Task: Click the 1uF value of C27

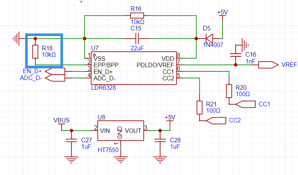Action: point(86,147)
